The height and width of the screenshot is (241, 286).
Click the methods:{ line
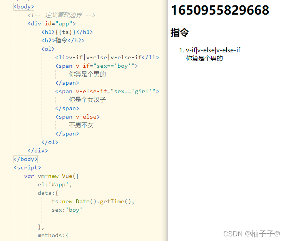tap(53, 235)
